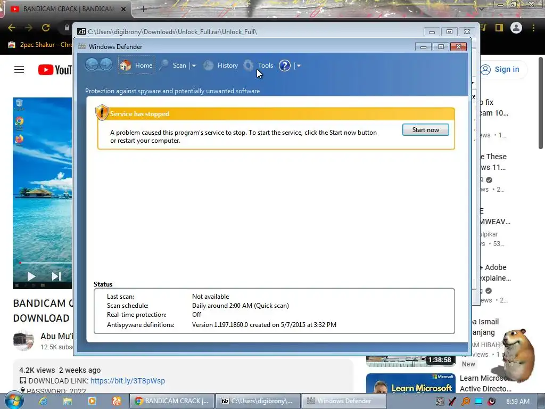Open Chrome three-dot menu
The height and width of the screenshot is (409, 545).
point(533,28)
